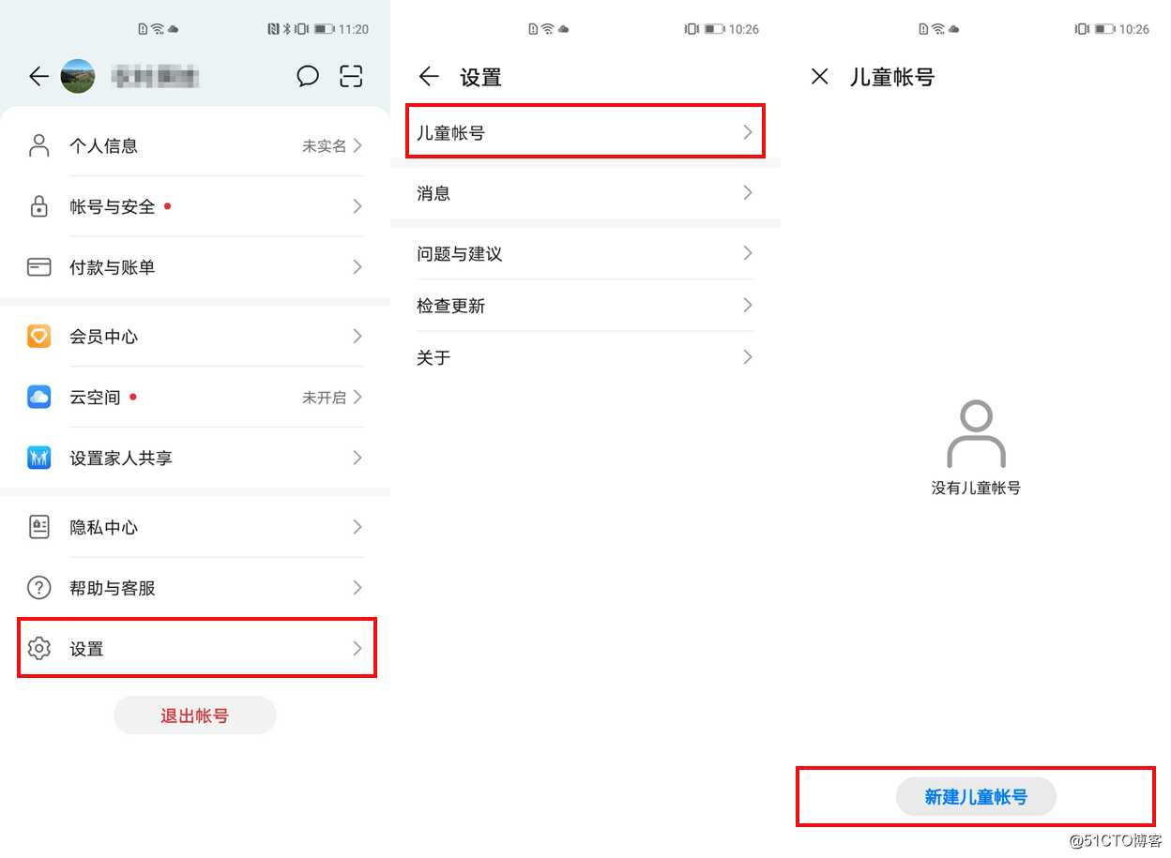This screenshot has width=1171, height=858.
Task: Tap battery indicator on first phone status bar
Action: [325, 29]
